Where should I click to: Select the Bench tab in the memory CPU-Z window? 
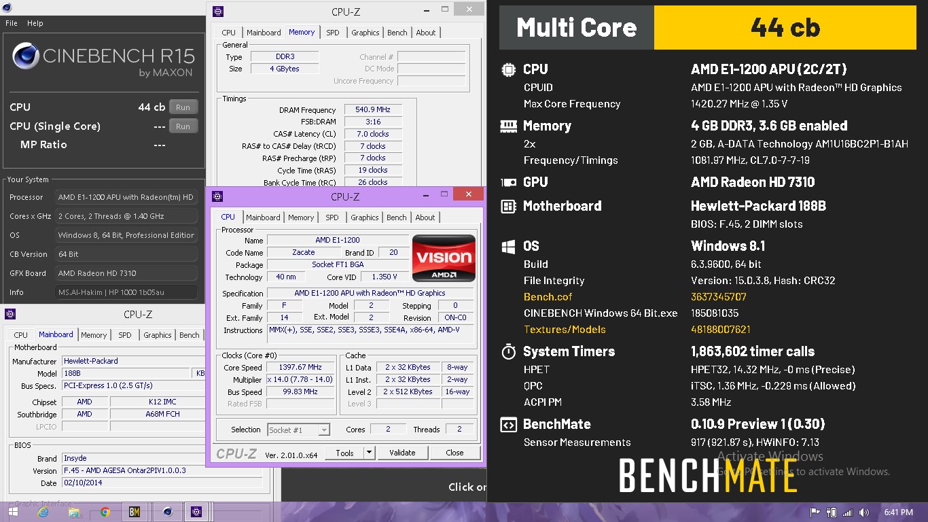point(397,33)
